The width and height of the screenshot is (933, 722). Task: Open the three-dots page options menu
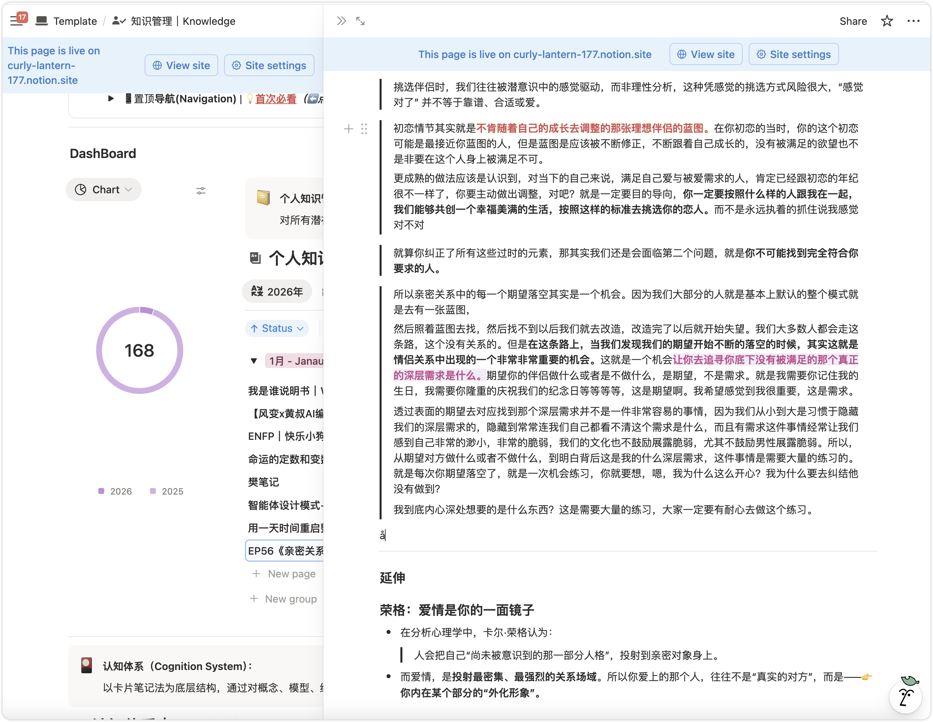(913, 21)
